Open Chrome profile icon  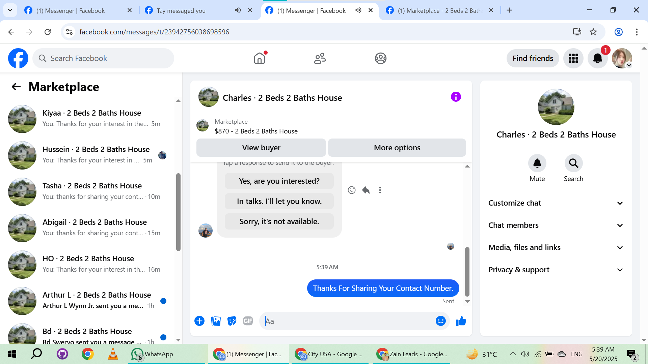point(618,32)
